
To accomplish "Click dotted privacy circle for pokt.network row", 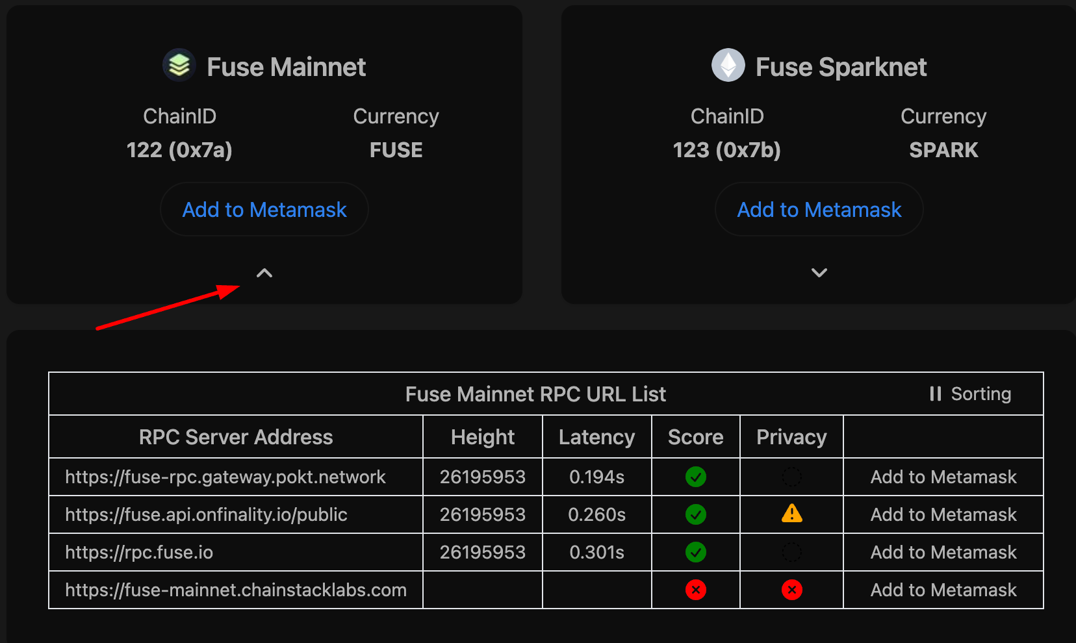I will pos(791,477).
